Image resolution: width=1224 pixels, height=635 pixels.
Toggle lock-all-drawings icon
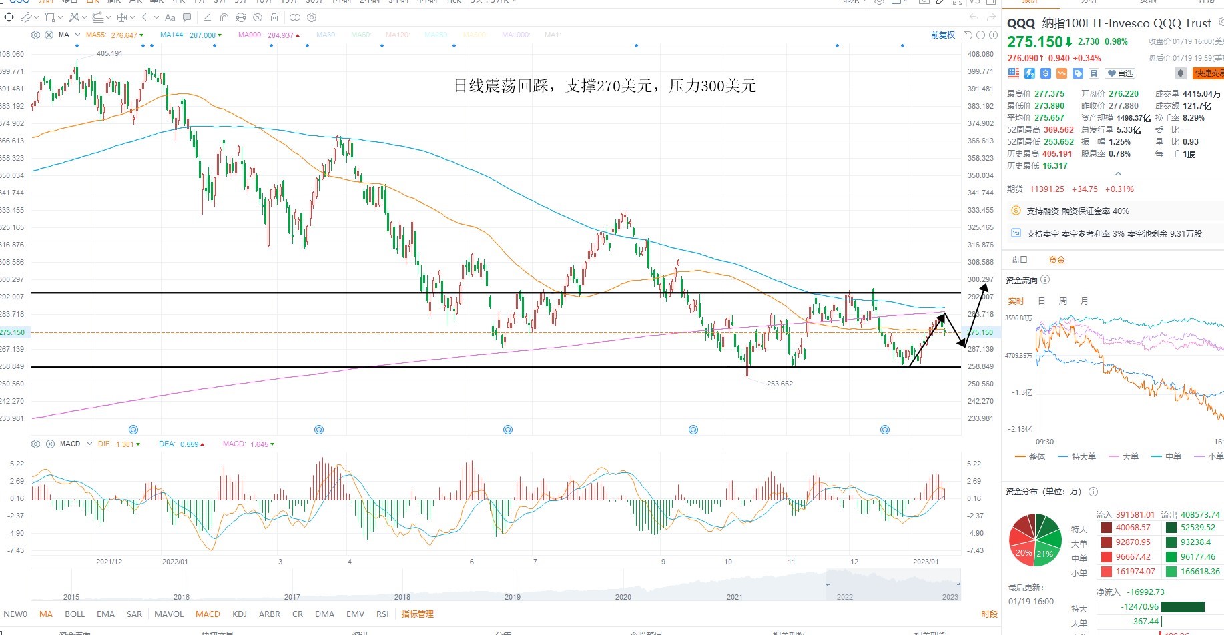click(x=240, y=17)
